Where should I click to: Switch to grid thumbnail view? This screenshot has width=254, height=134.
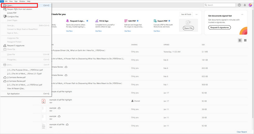(x=245, y=41)
